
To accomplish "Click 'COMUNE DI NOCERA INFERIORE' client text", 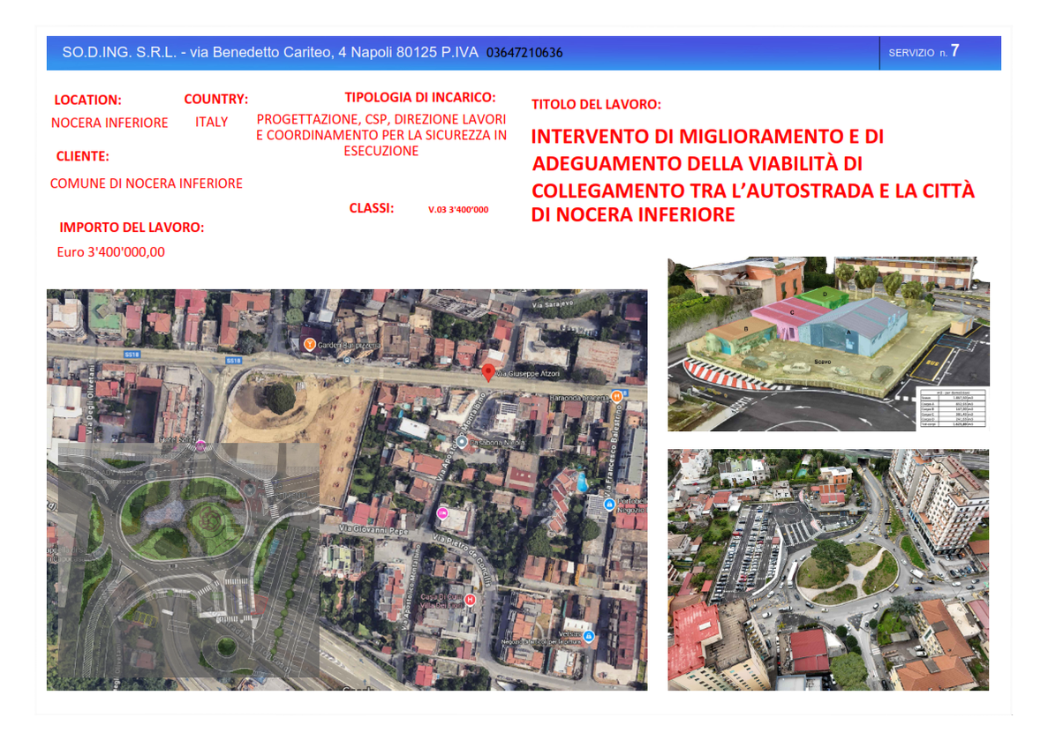I will pos(147,183).
